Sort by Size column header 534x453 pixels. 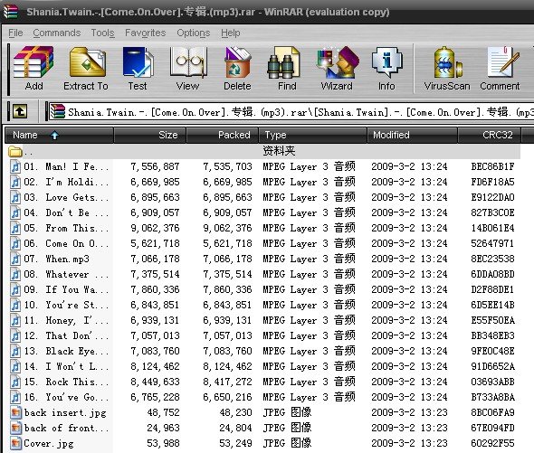pos(150,135)
